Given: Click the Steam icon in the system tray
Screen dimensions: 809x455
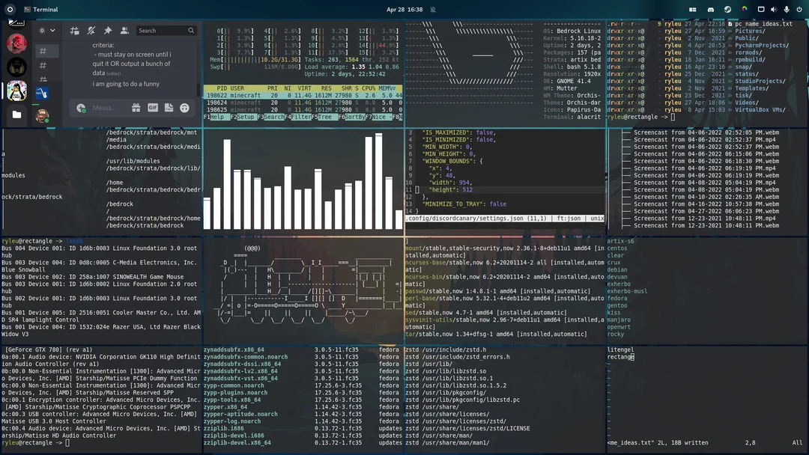Looking at the screenshot, I should click(x=728, y=9).
